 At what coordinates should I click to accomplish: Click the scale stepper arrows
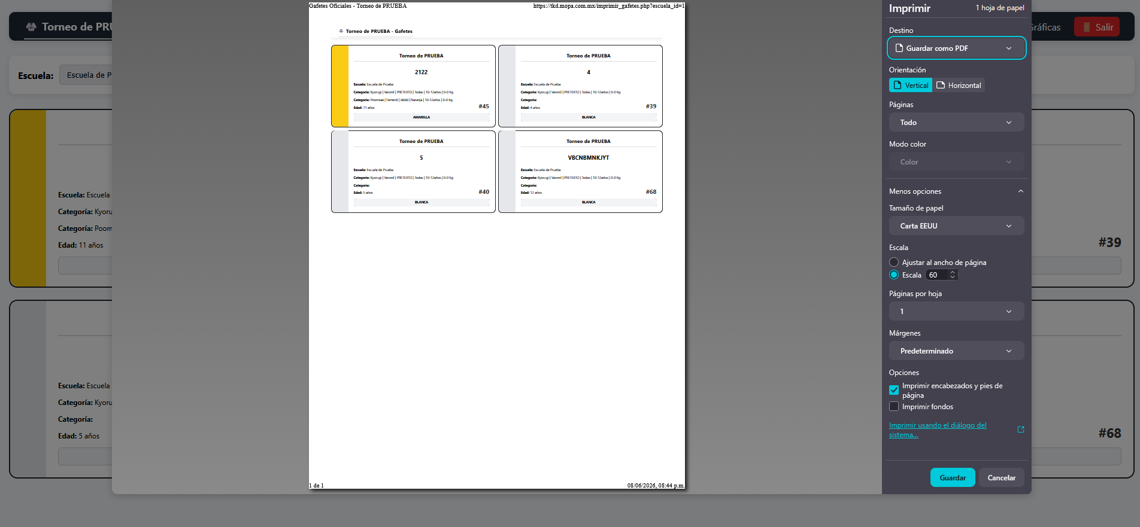(953, 275)
